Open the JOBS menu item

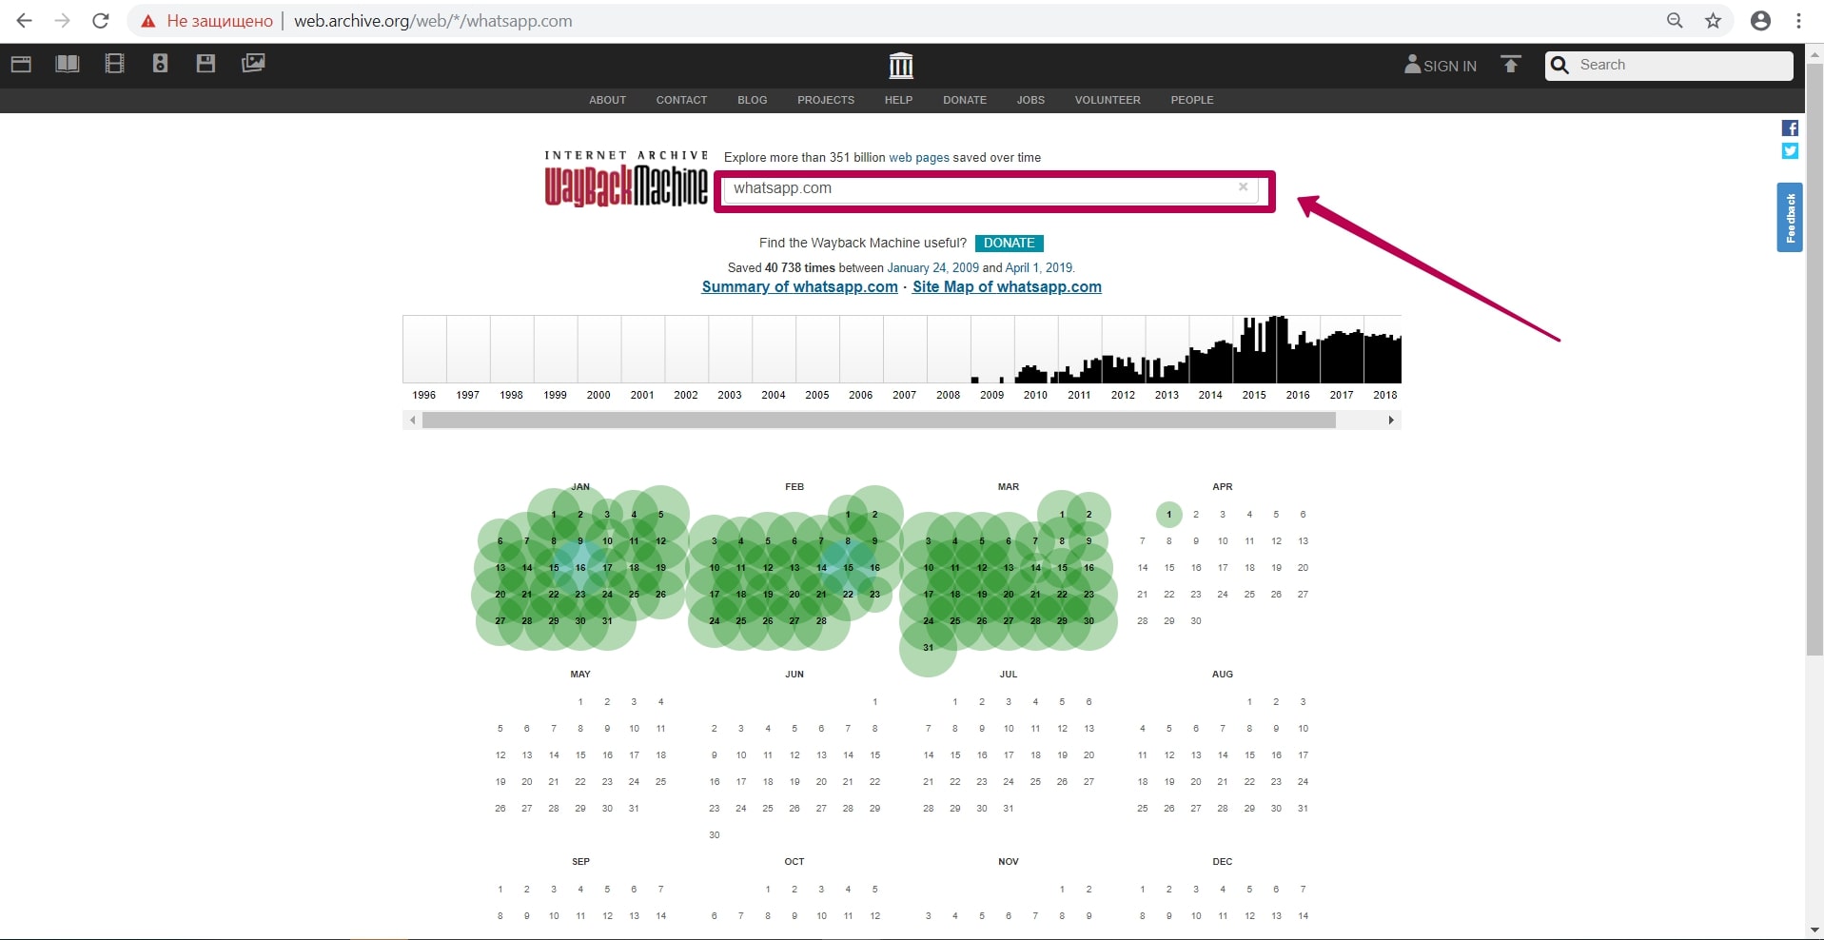(1030, 100)
